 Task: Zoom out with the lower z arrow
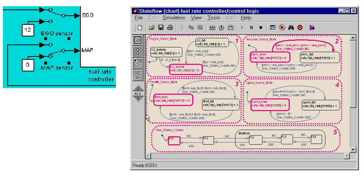coord(138,98)
